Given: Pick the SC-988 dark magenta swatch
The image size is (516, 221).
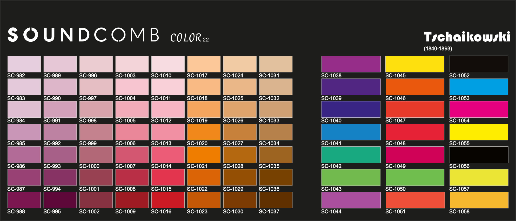Looking at the screenshot, I should click(x=24, y=200).
